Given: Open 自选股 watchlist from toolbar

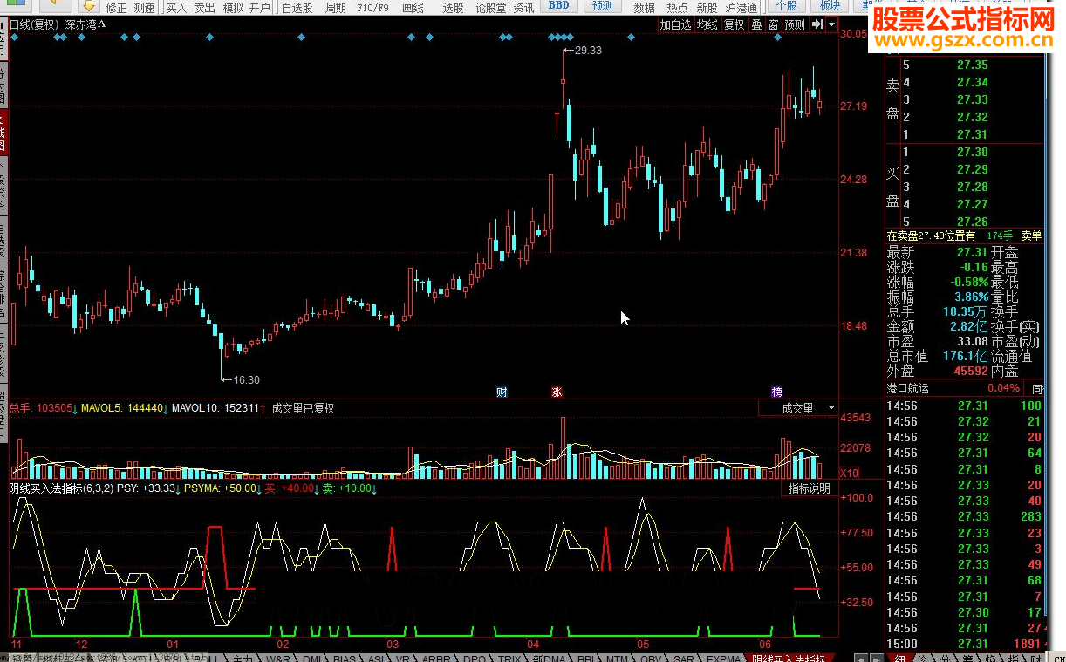Looking at the screenshot, I should (297, 8).
